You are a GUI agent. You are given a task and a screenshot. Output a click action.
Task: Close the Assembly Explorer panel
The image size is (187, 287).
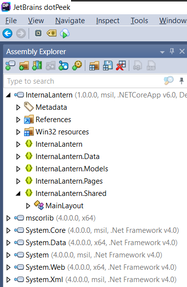pos(182,51)
